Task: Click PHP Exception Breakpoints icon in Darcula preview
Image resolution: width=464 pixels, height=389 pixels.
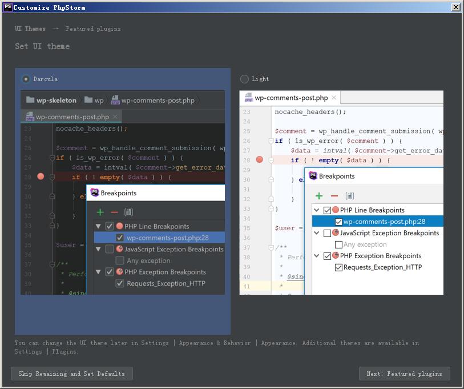Action: pos(119,271)
